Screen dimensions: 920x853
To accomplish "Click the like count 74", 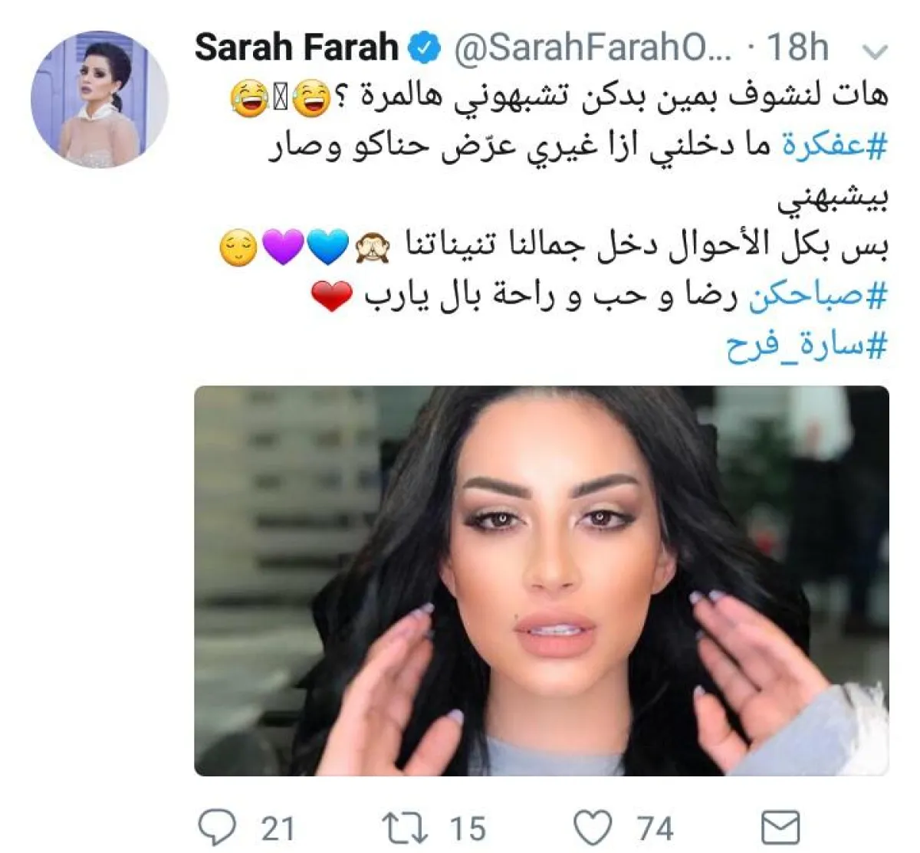I will [x=655, y=829].
